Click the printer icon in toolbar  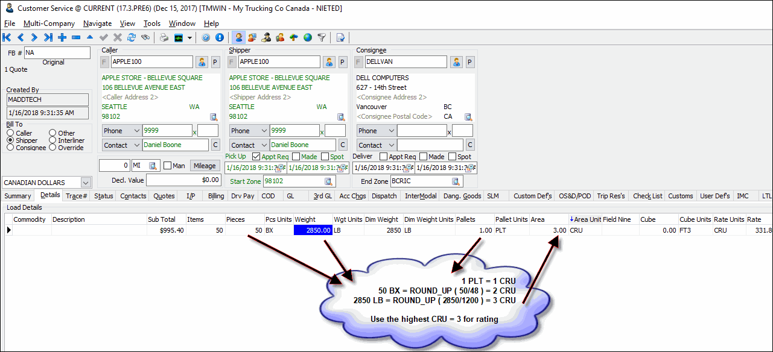[x=164, y=37]
